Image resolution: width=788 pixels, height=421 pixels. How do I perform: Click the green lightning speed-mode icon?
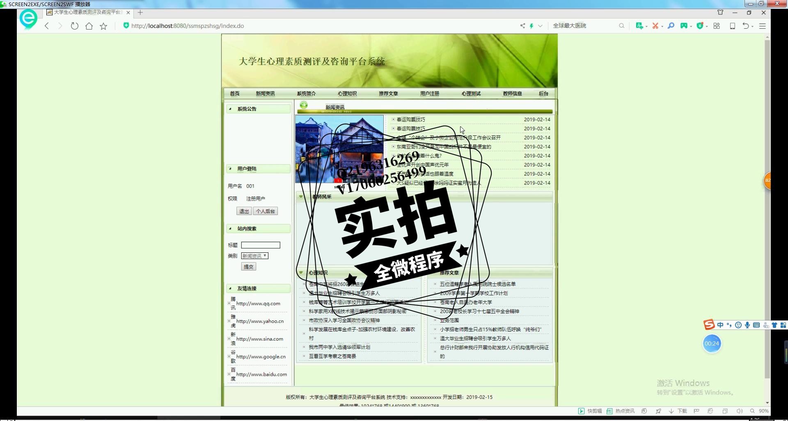point(531,26)
